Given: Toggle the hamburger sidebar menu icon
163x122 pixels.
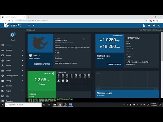Looking at the screenshot, I should [x=29, y=25].
